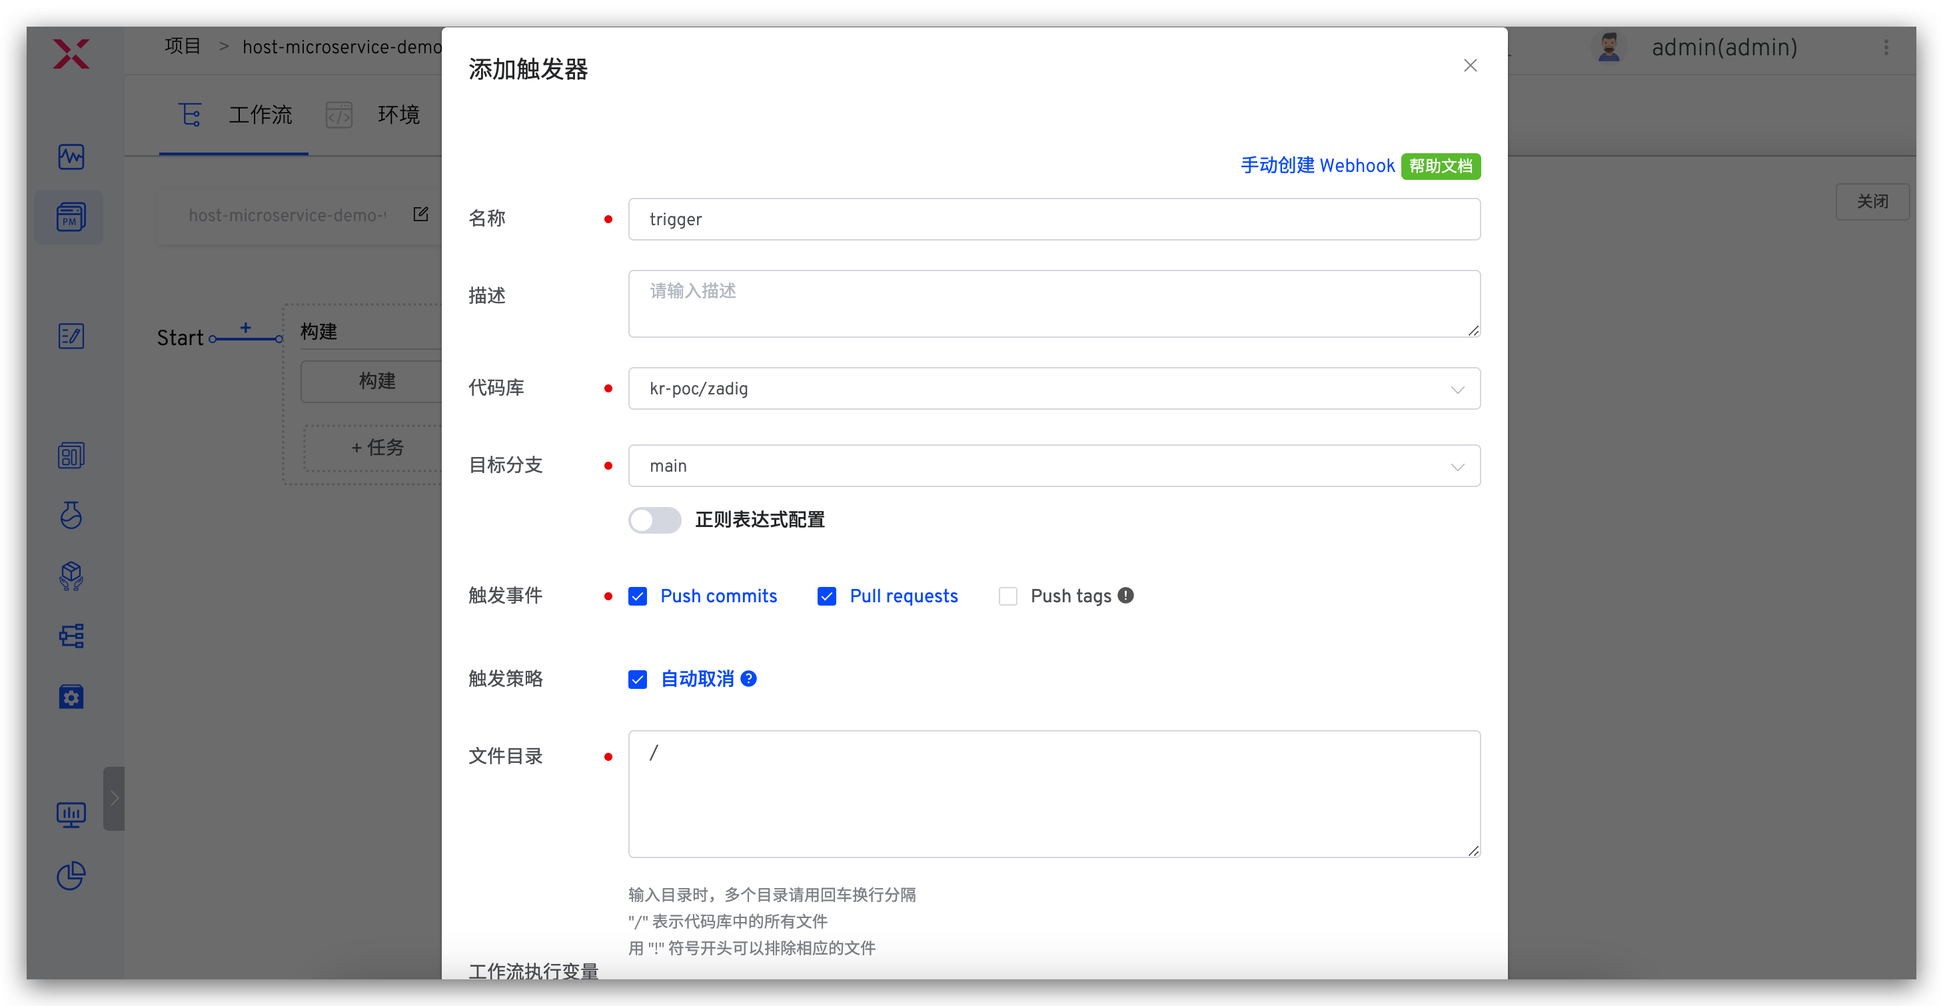Toggle the 正则表达式配置 switch
Image resolution: width=1943 pixels, height=1006 pixels.
pos(654,520)
